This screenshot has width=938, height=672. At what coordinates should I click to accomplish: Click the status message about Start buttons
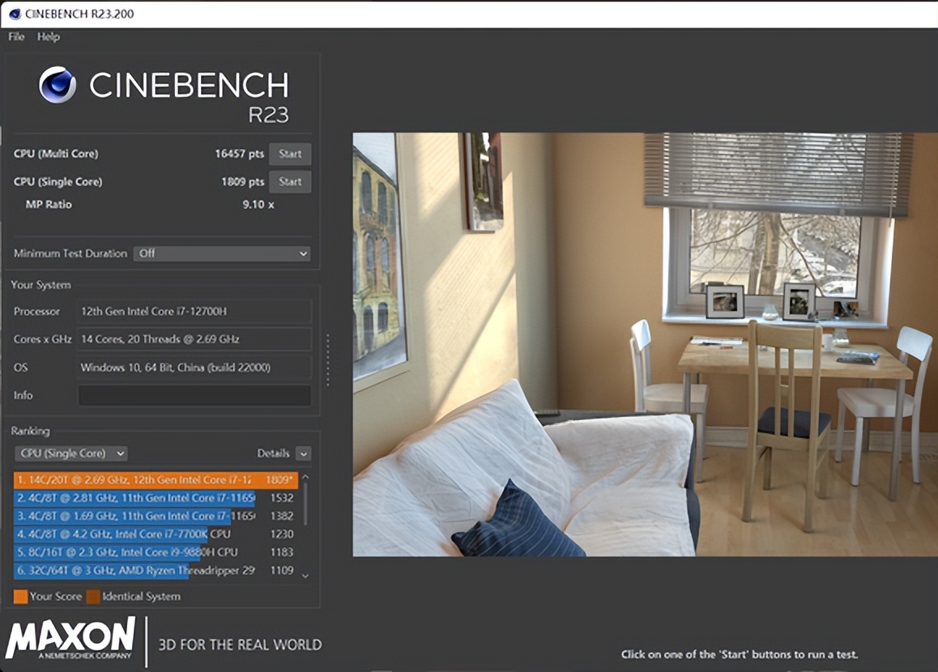[x=740, y=654]
